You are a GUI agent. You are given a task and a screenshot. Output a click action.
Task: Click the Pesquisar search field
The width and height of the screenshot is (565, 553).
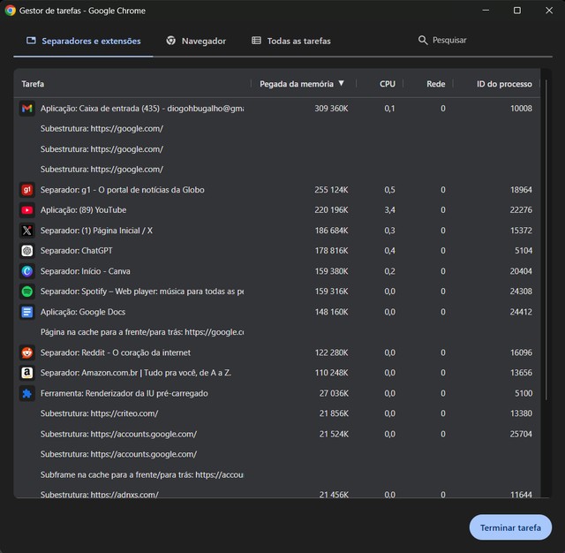(x=449, y=40)
